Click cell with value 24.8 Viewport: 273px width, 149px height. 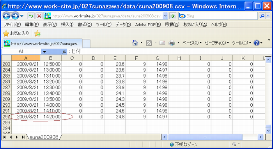pos(115,117)
